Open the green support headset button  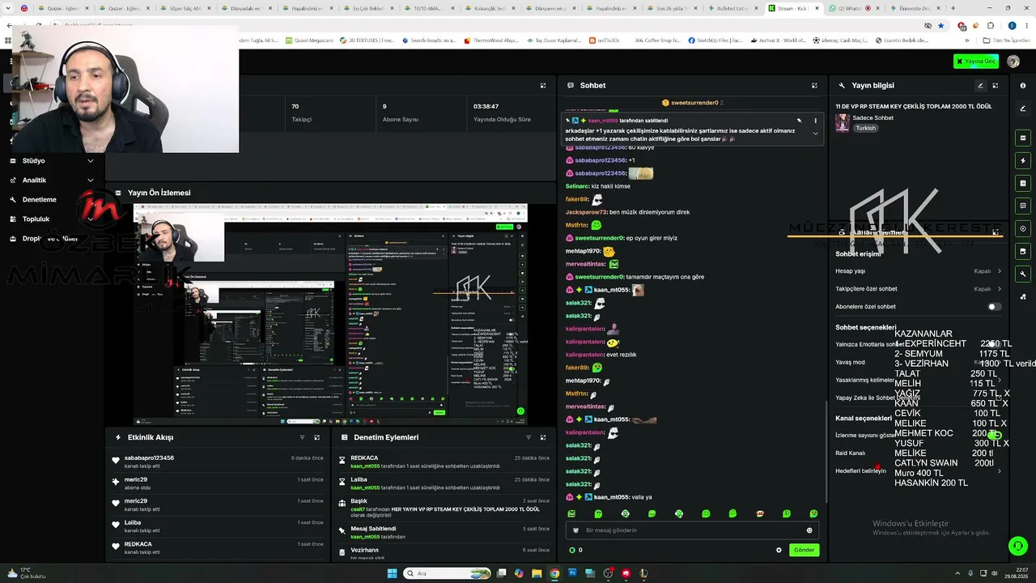pos(1018,546)
